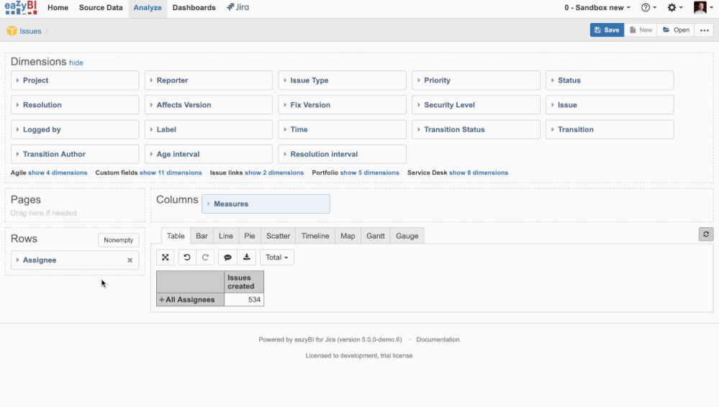The height and width of the screenshot is (407, 719).
Task: Show 4 Agile dimensions
Action: coord(58,173)
